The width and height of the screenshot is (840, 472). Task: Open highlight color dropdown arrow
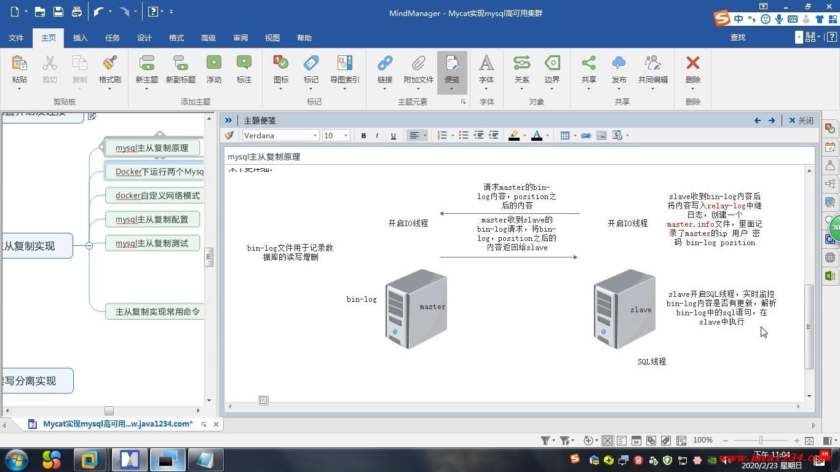coord(525,135)
